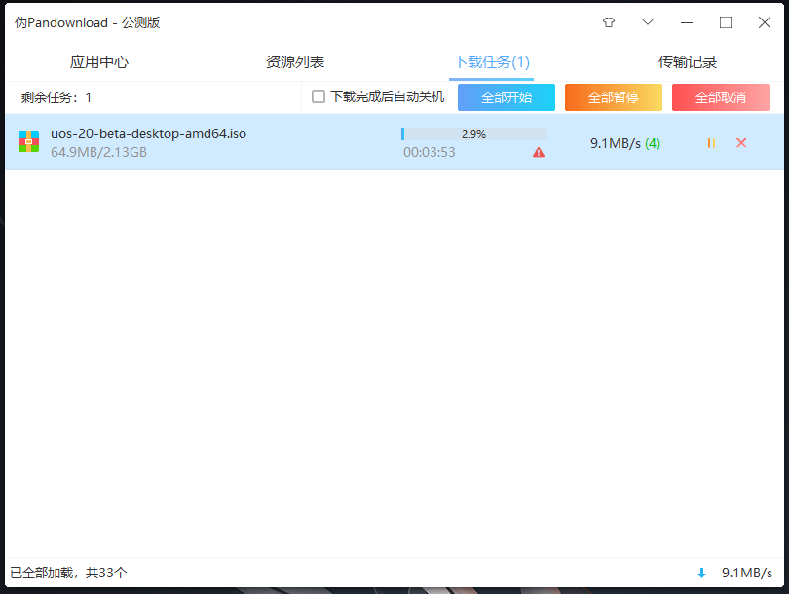Switch to the 资源列表 tab
Image resolution: width=789 pixels, height=594 pixels.
click(295, 62)
